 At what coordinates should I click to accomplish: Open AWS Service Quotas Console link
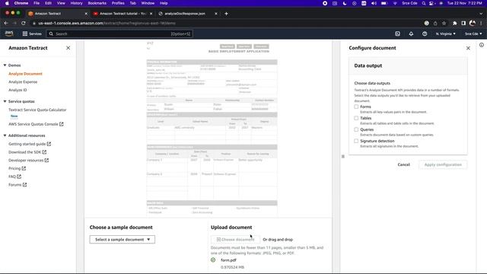click(x=36, y=124)
